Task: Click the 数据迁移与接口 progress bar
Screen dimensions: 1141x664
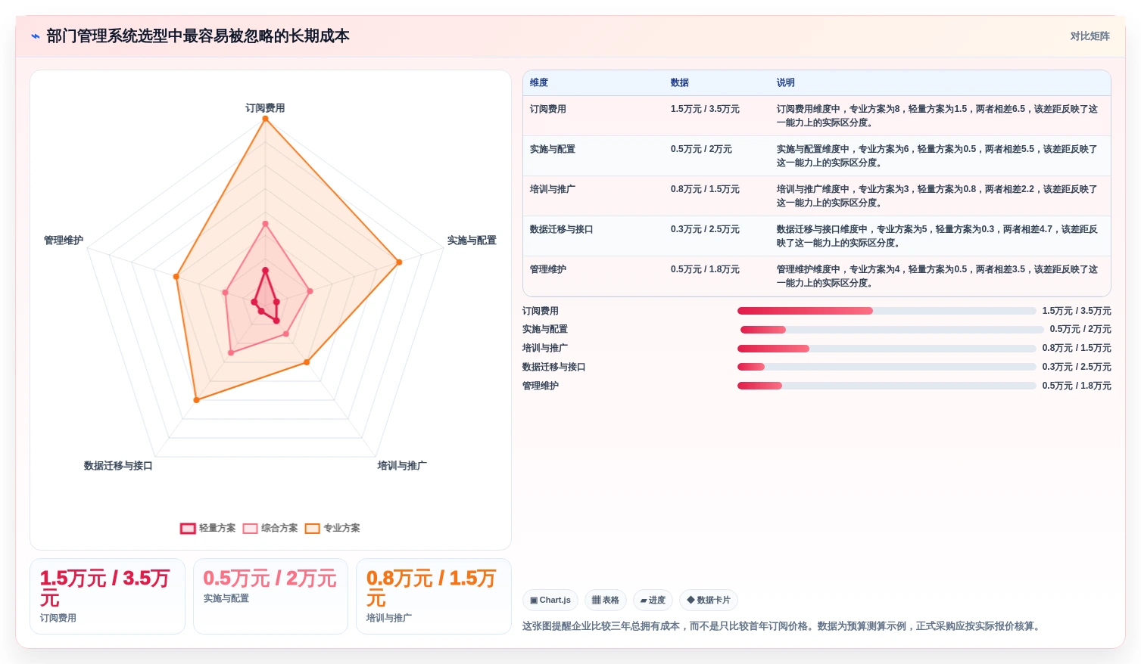Action: (887, 367)
